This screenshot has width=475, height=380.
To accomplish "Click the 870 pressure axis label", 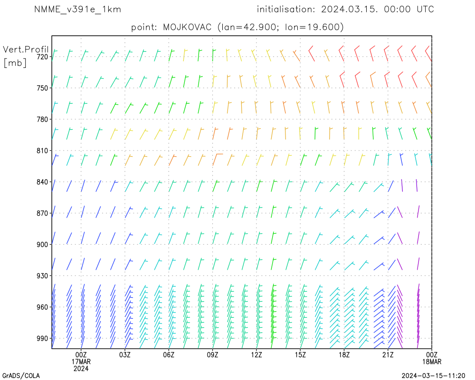I will pos(42,213).
